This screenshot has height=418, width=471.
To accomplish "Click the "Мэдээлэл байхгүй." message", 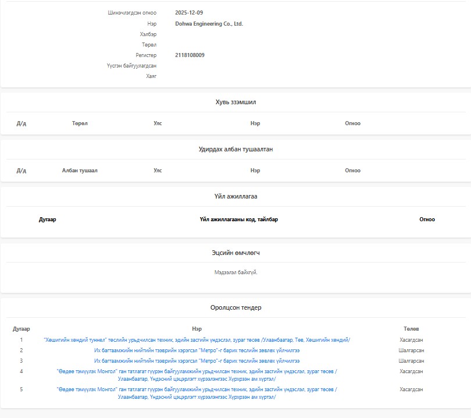I will (236, 272).
